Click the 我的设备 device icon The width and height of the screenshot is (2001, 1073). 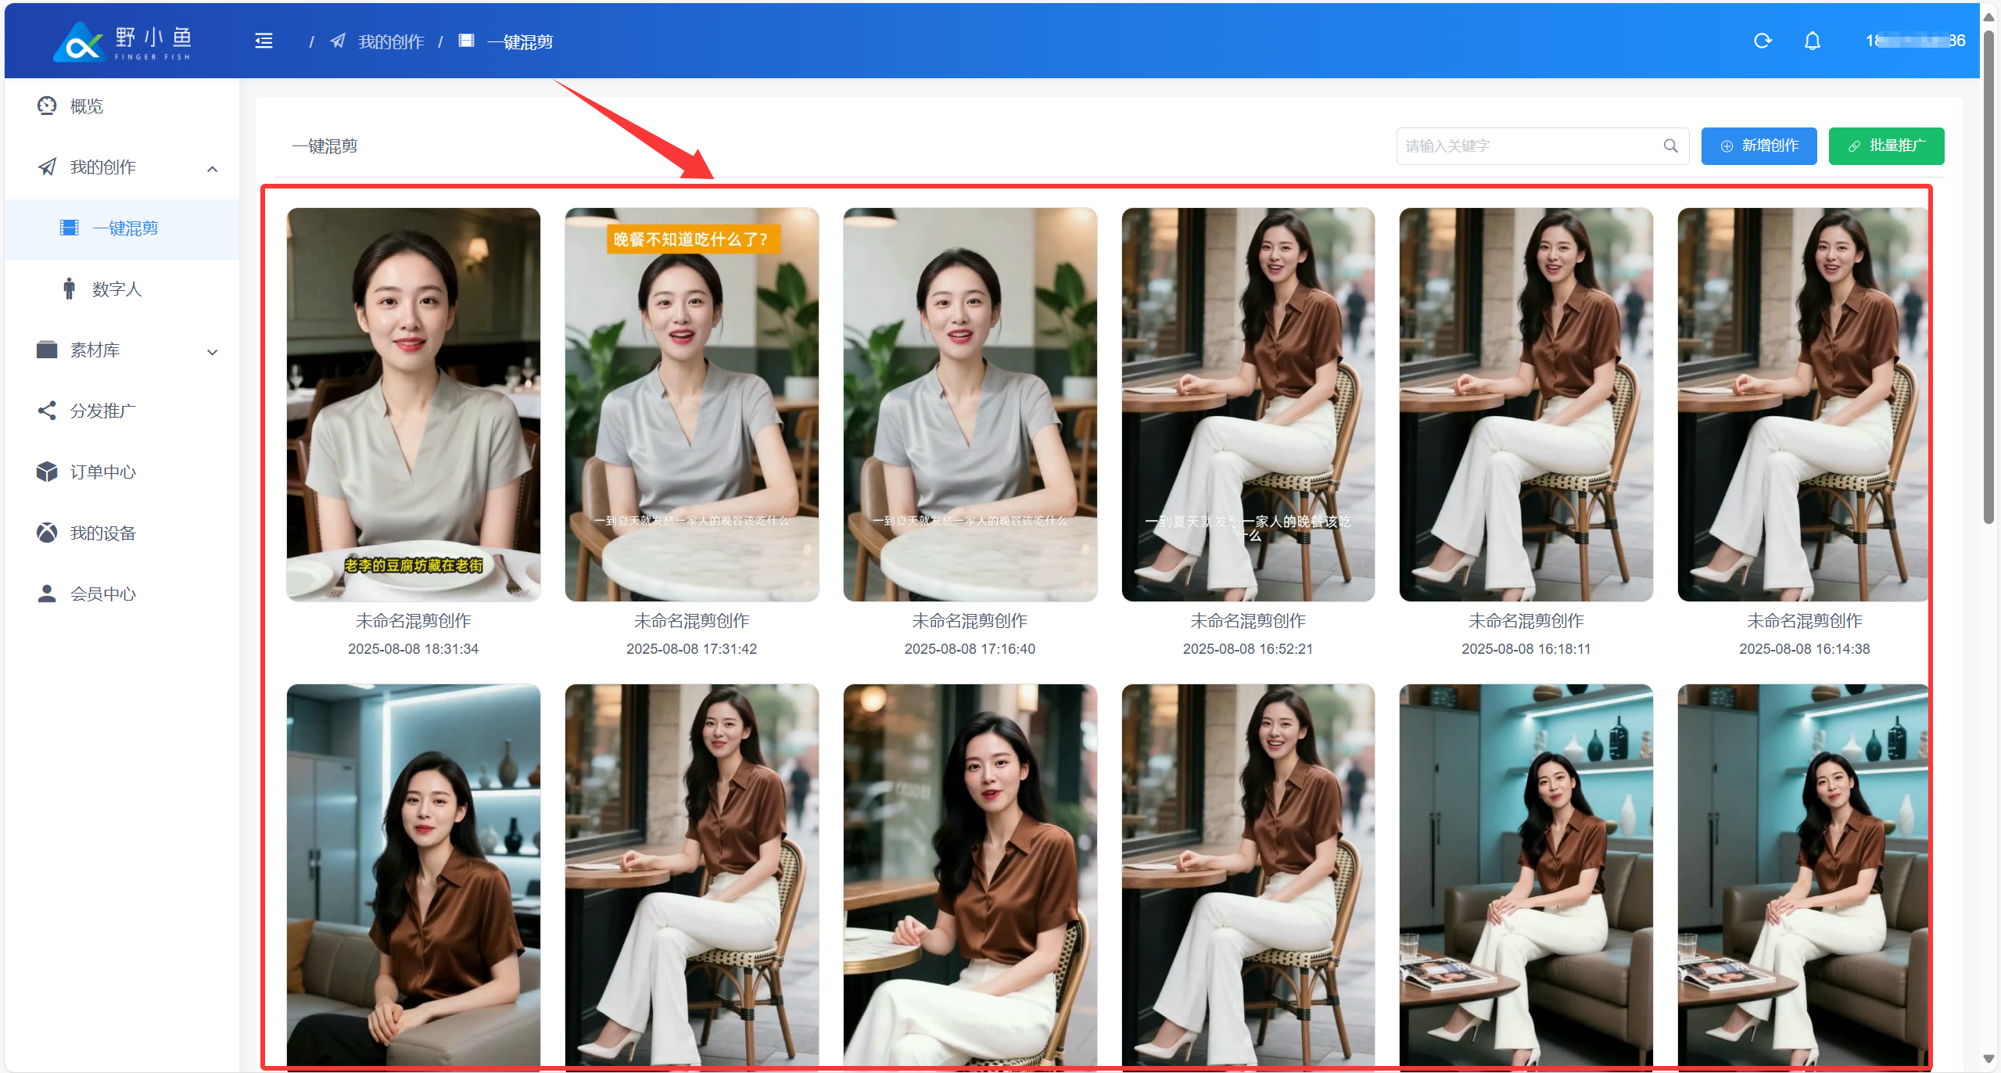(47, 533)
